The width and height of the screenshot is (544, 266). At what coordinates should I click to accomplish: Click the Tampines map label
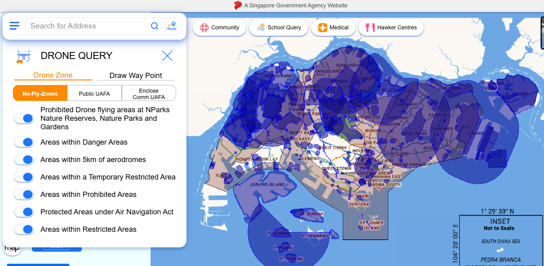[x=442, y=129]
